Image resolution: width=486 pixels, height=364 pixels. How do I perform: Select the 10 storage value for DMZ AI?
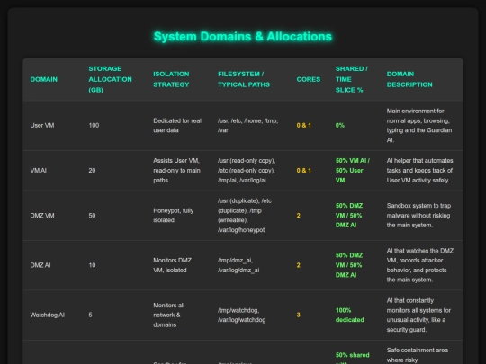92,265
